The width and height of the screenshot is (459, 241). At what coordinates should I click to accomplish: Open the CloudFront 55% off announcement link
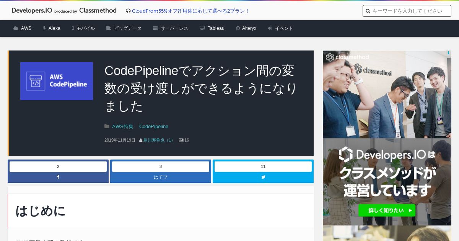pos(190,11)
